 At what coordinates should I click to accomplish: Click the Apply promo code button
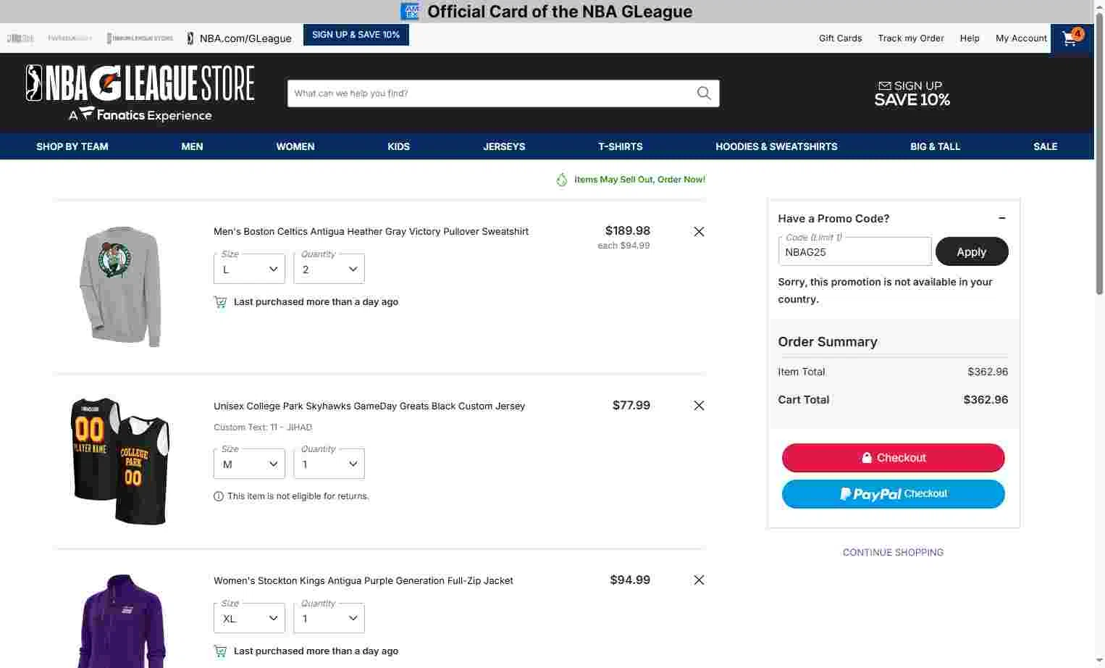pyautogui.click(x=972, y=251)
